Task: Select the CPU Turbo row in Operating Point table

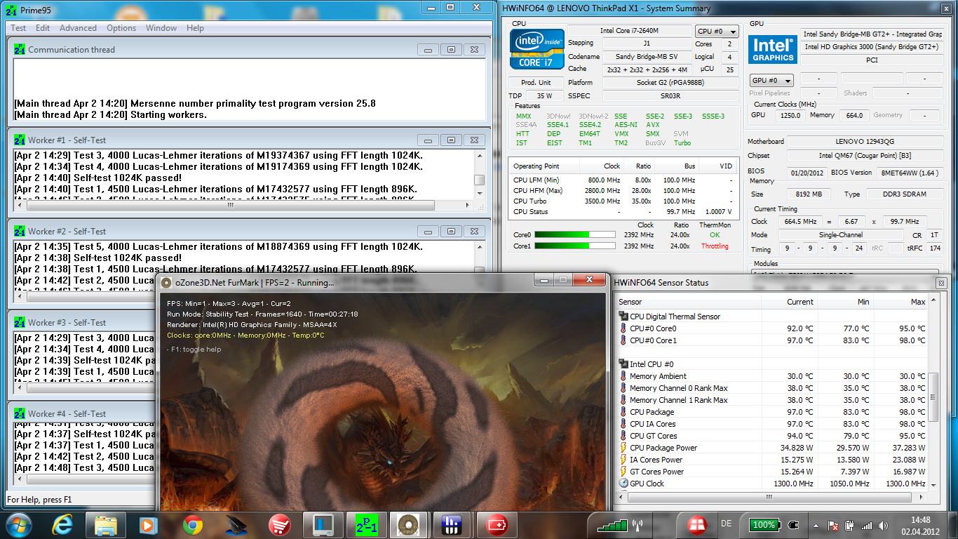Action: 624,201
